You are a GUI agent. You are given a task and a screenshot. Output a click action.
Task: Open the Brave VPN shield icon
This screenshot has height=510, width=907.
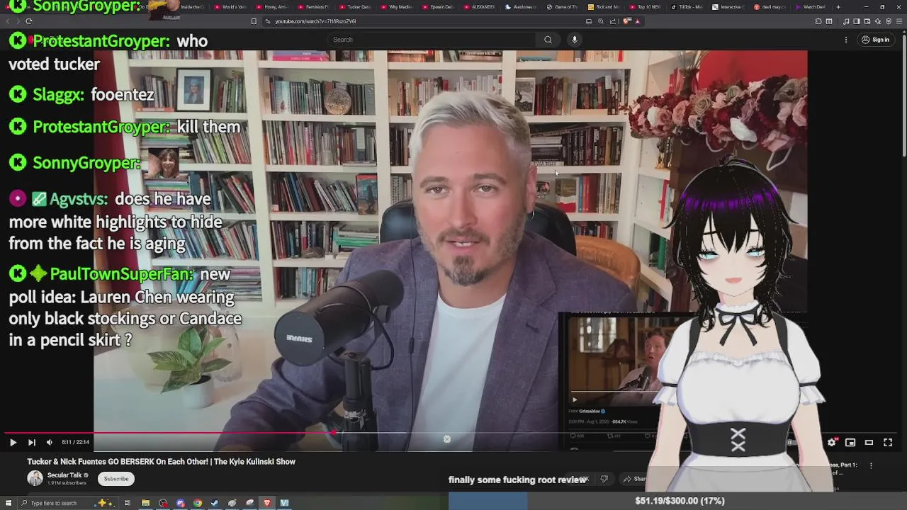888,21
